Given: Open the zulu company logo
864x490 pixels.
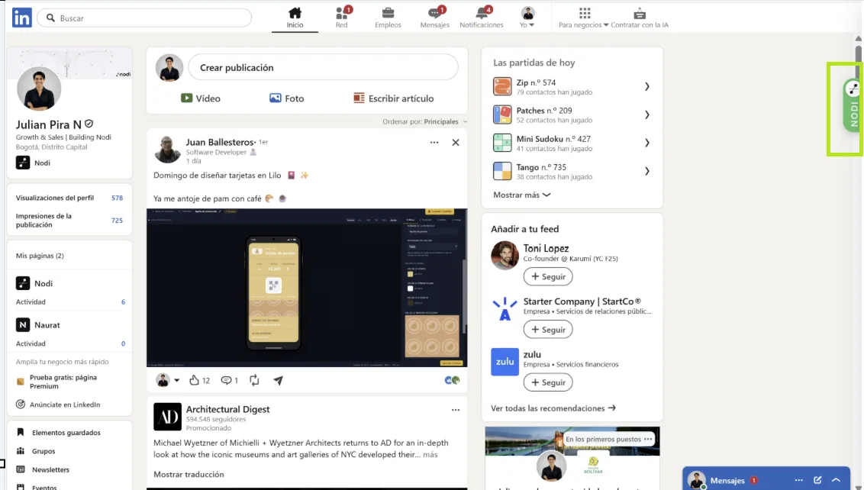Looking at the screenshot, I should (505, 362).
